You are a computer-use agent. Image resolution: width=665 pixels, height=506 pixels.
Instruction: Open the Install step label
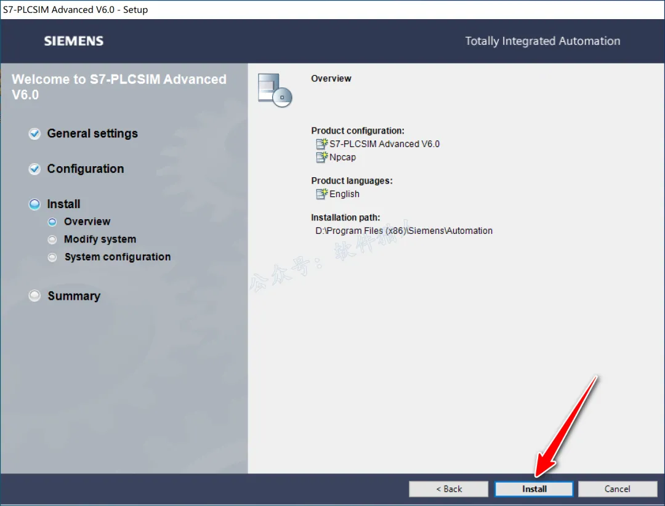[63, 204]
